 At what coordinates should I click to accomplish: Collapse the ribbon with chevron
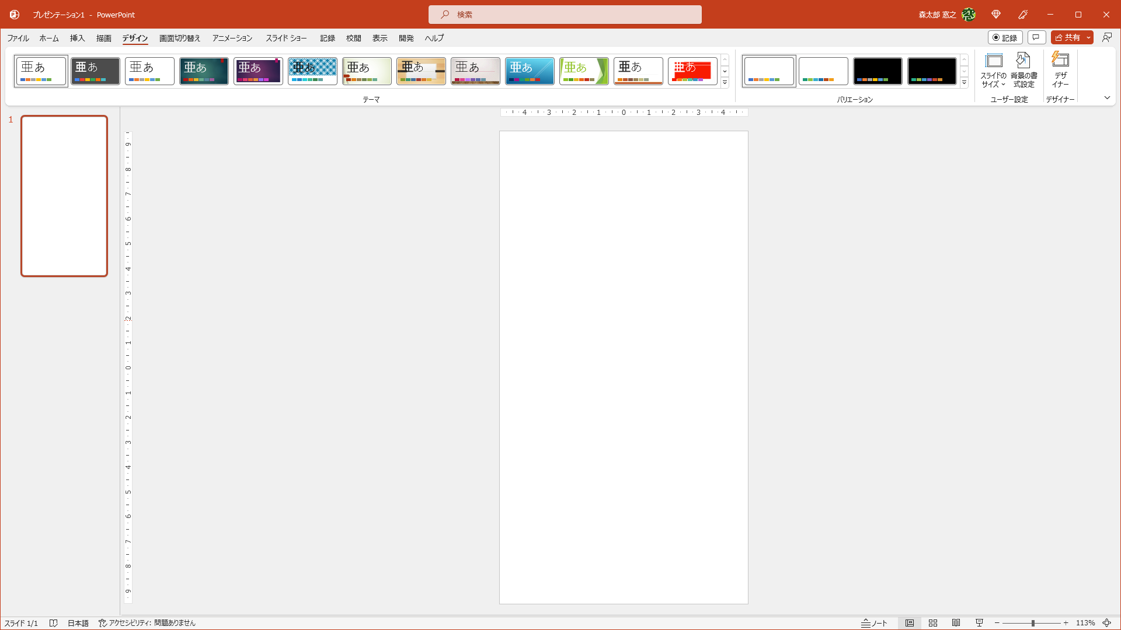1107,97
